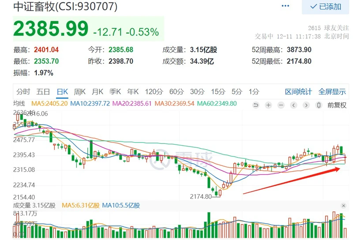Select the 年K yearly candlestick tab
Image resolution: width=353 pixels, height=240 pixels.
click(x=133, y=92)
